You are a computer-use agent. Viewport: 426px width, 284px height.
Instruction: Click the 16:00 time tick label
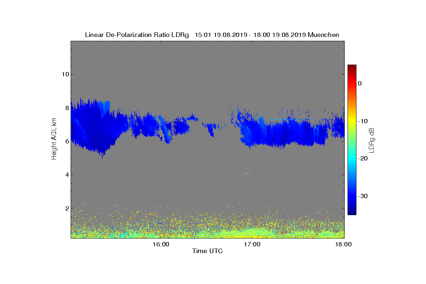161,244
